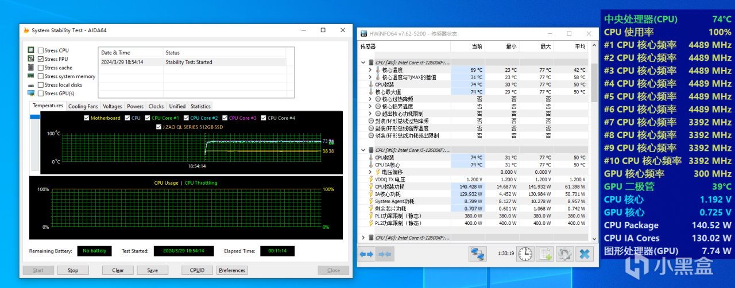Click lightning icon beside CPU封装功耗
The height and width of the screenshot is (288, 735).
[371, 186]
